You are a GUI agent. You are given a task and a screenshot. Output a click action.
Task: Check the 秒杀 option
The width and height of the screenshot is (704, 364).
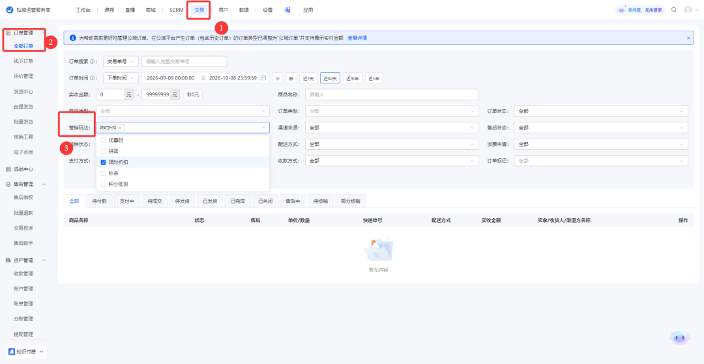(103, 173)
